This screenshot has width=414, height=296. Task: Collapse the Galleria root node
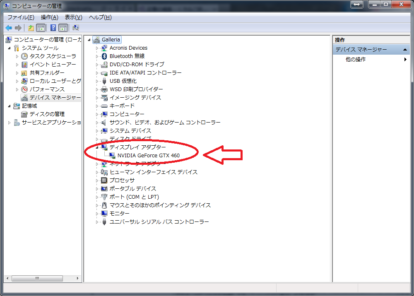coord(89,40)
